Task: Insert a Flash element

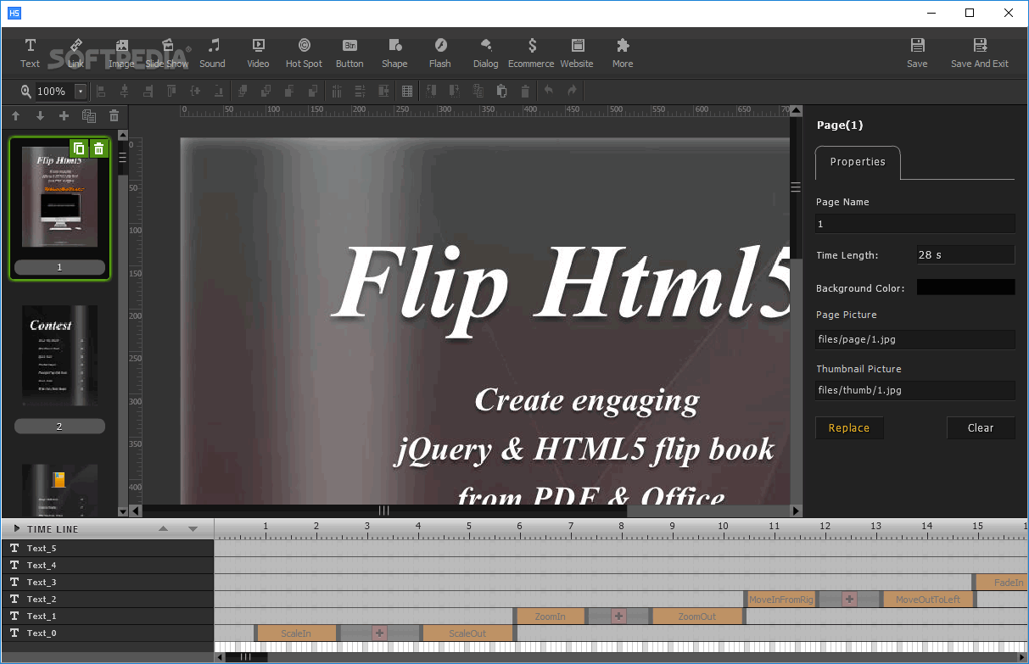Action: point(440,53)
